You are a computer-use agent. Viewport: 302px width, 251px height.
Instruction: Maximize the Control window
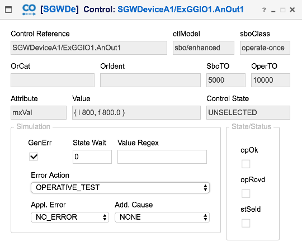point(282,10)
